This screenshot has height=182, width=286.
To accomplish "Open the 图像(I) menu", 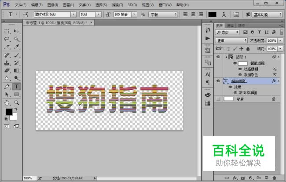I will click(52, 5).
